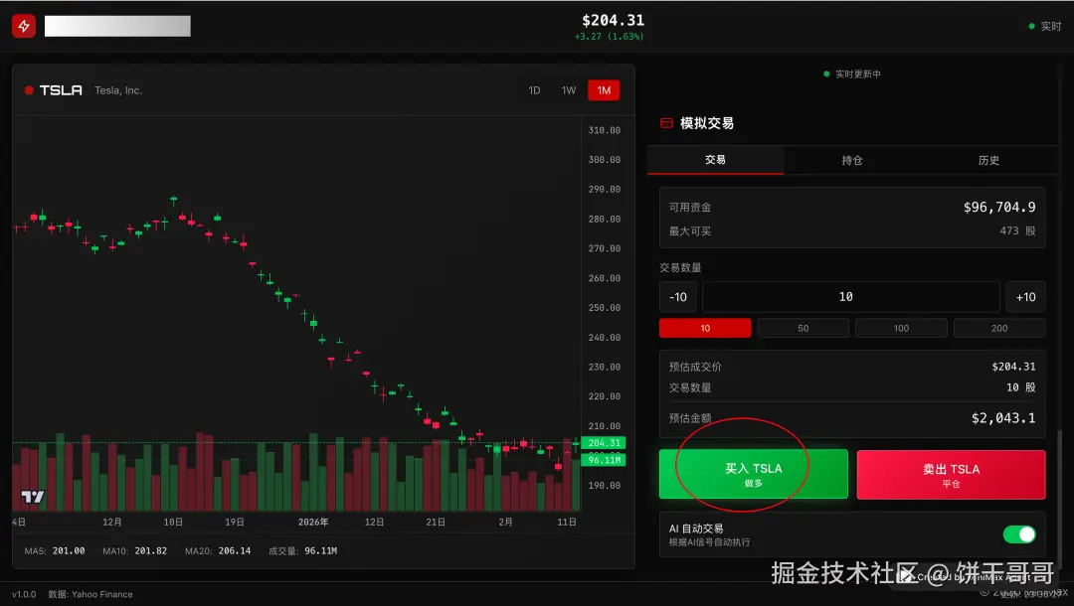Click the 最大可买 473 股 value
Viewport: 1074px width, 606px height.
pos(1017,231)
